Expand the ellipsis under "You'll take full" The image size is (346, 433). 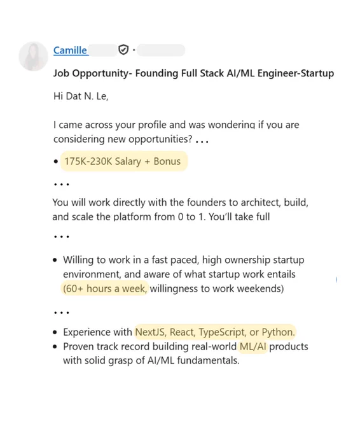tap(62, 237)
